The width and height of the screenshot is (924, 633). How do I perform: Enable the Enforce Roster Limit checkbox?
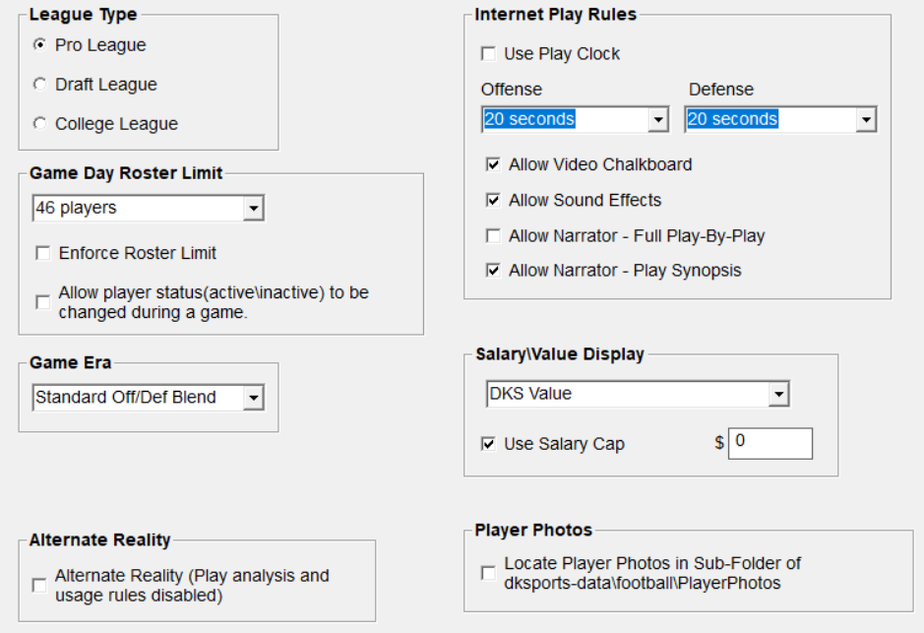(43, 254)
